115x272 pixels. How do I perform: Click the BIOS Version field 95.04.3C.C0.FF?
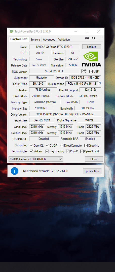coord(54,71)
